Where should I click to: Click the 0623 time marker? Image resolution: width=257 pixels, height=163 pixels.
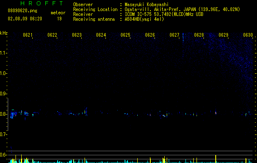click(77, 35)
